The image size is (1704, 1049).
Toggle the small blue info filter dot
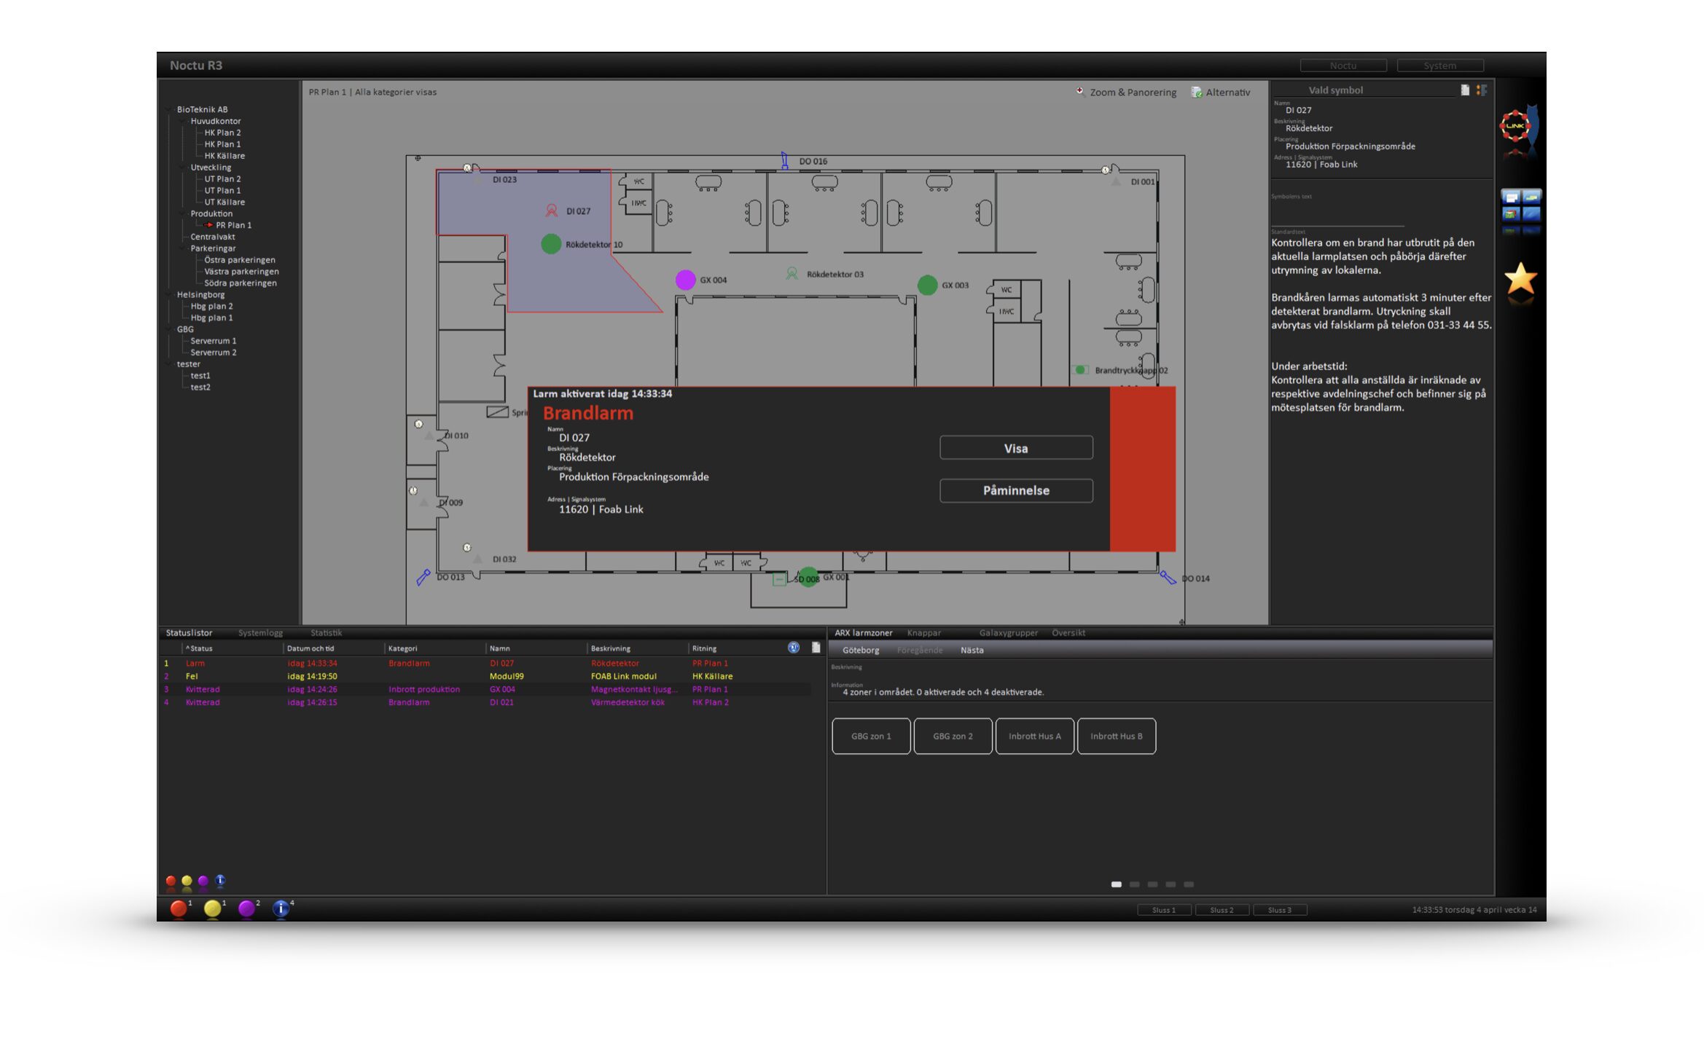[x=220, y=880]
